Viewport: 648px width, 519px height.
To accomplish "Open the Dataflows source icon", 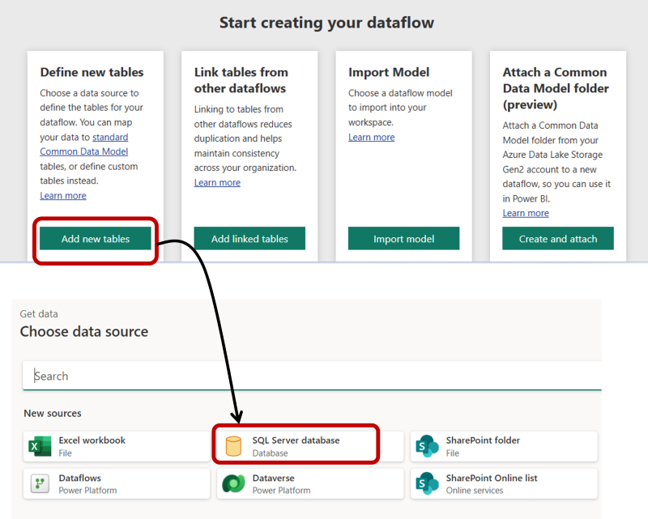I will (40, 483).
